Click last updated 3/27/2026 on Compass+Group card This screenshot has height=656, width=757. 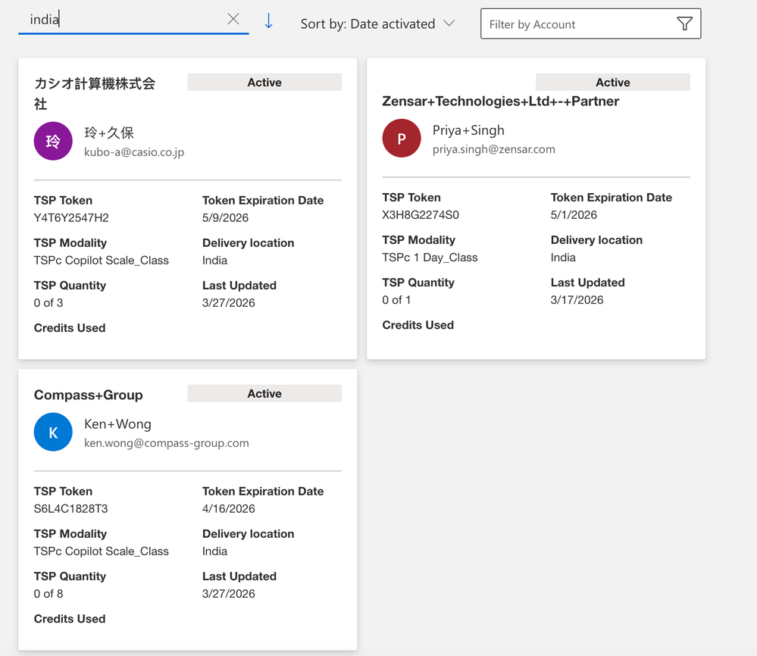[229, 594]
